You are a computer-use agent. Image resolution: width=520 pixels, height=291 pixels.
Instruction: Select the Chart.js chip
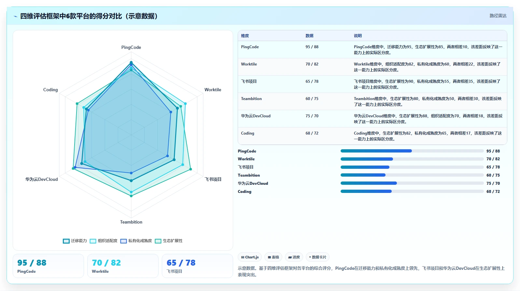[250, 257]
